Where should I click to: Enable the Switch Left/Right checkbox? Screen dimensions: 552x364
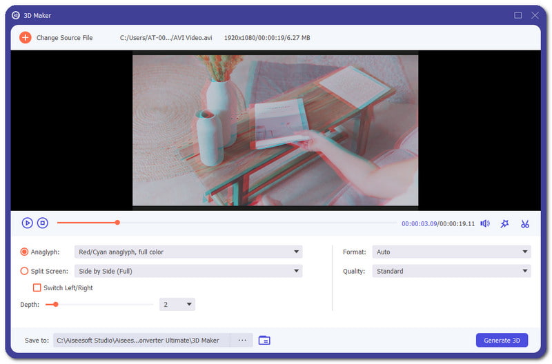click(37, 287)
